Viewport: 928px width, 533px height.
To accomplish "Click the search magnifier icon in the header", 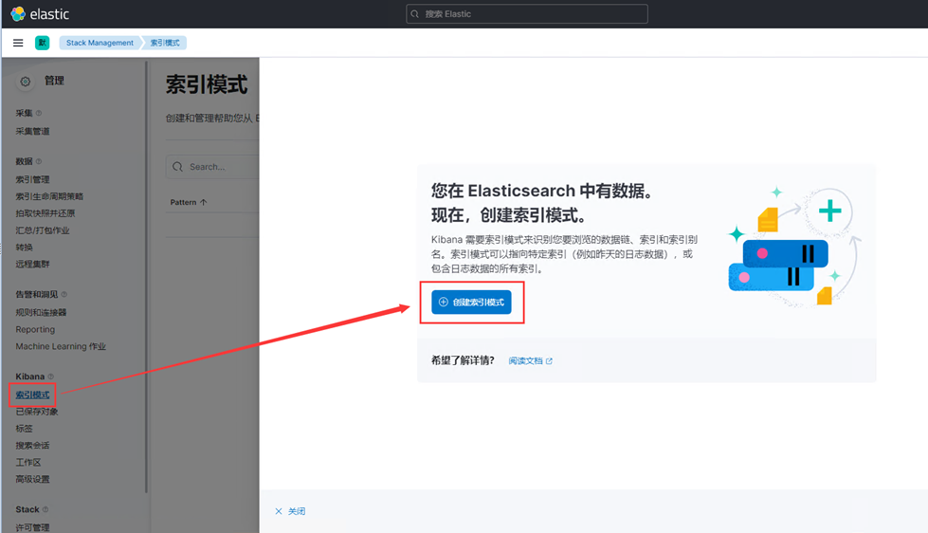I will click(415, 13).
